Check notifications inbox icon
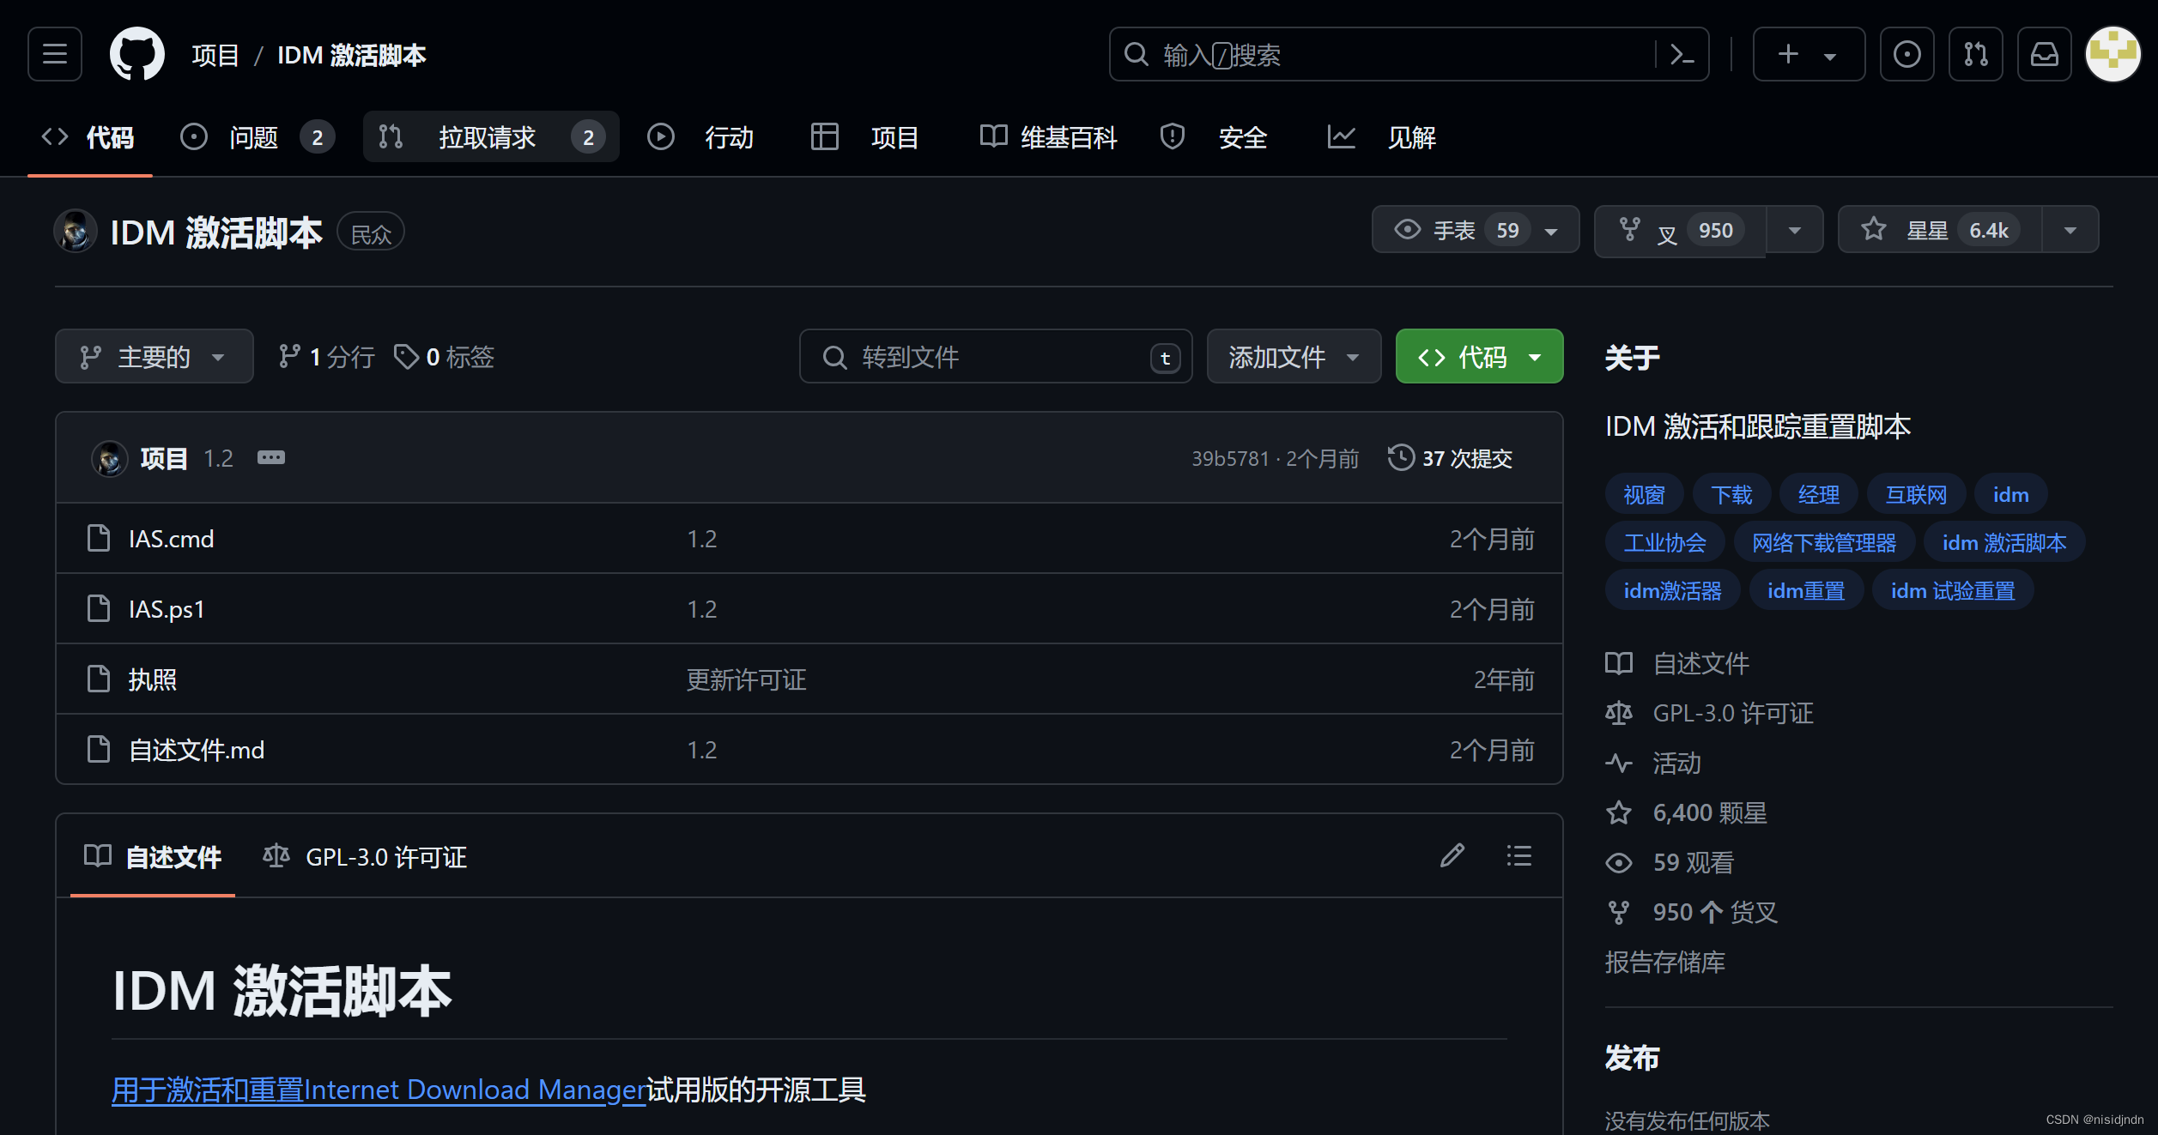Viewport: 2158px width, 1135px height. pyautogui.click(x=2044, y=53)
